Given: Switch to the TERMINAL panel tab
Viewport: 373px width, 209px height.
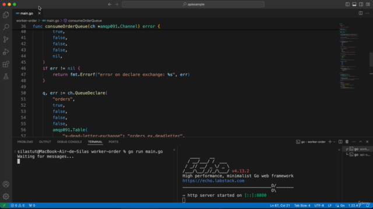Looking at the screenshot, I should (95, 142).
